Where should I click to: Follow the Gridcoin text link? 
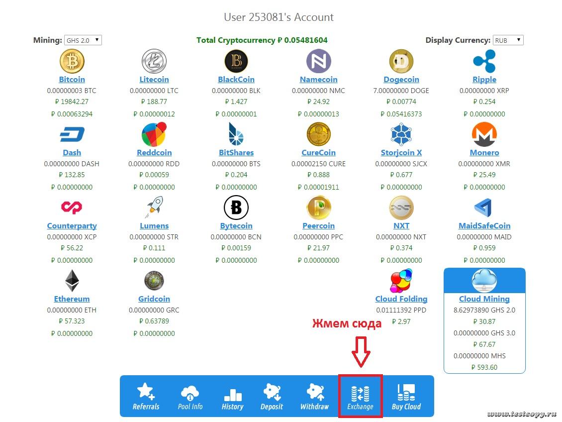pos(154,299)
